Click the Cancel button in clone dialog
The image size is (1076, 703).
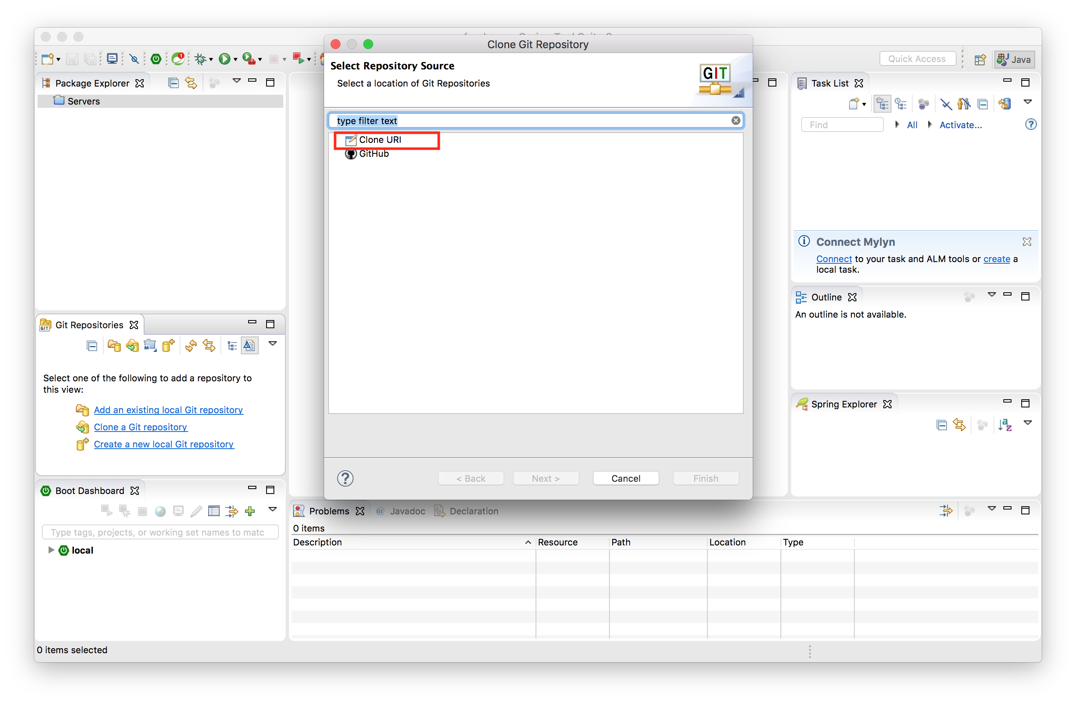click(625, 478)
